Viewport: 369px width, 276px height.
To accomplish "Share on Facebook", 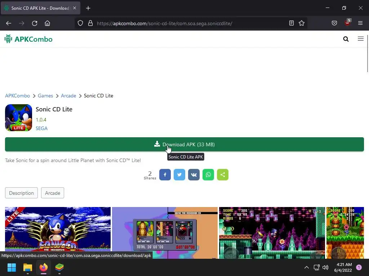I will click(165, 175).
